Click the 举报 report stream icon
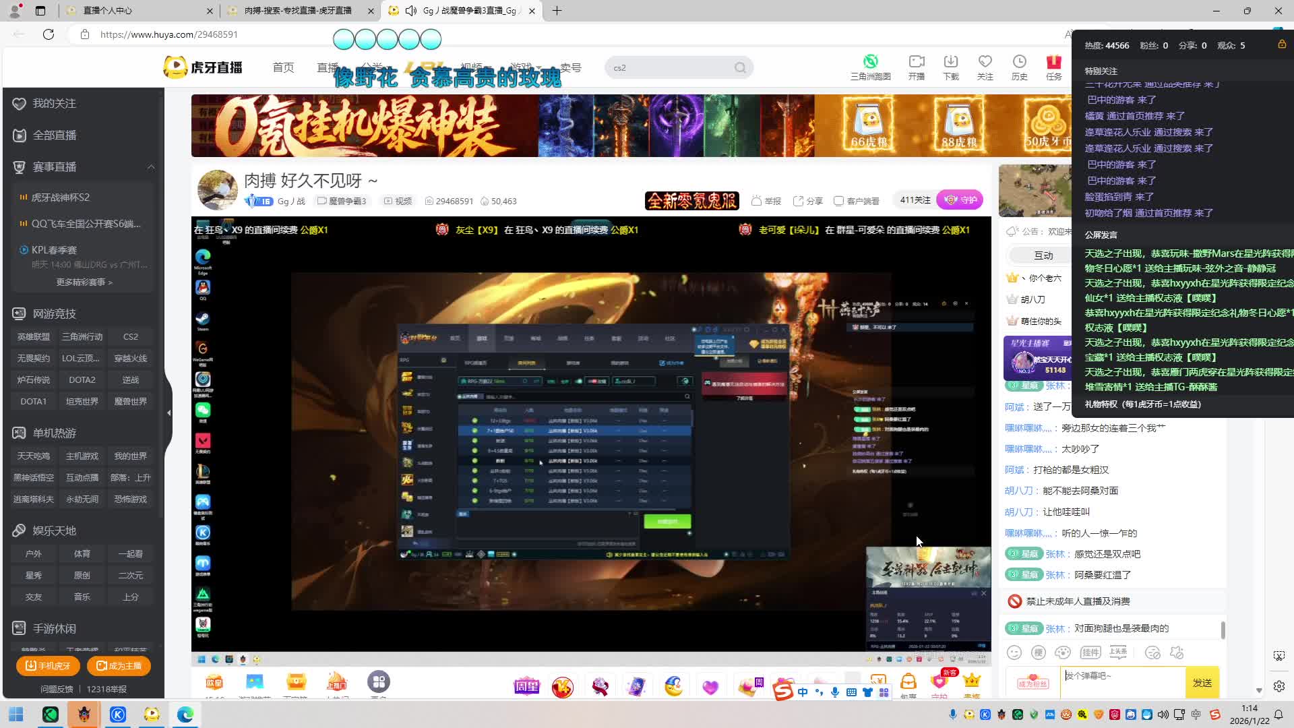1294x728 pixels. coord(766,201)
